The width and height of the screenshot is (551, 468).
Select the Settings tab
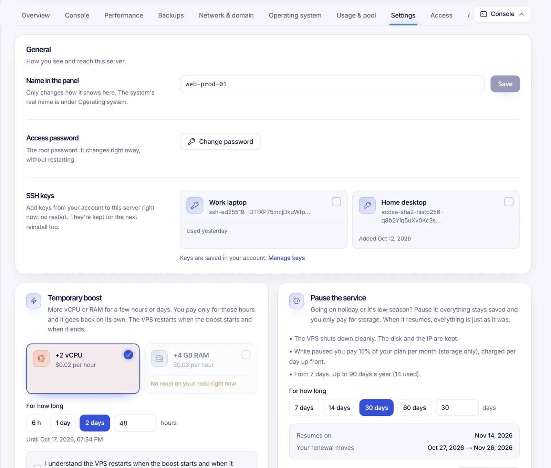tap(403, 15)
